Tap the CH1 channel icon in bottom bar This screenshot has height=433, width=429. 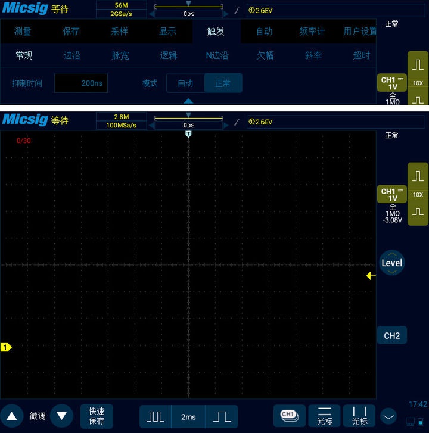pyautogui.click(x=289, y=415)
